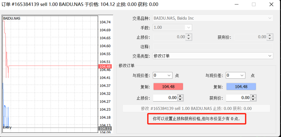Image resolution: width=281 pixels, height=137 pixels.
Task: Click the 104.74 axis price label
Action: click(105, 22)
